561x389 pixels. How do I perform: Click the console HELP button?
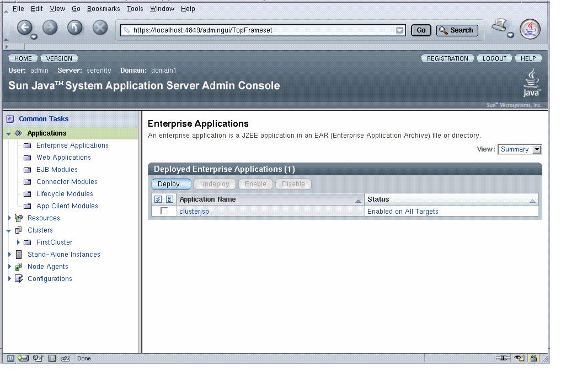pyautogui.click(x=528, y=58)
